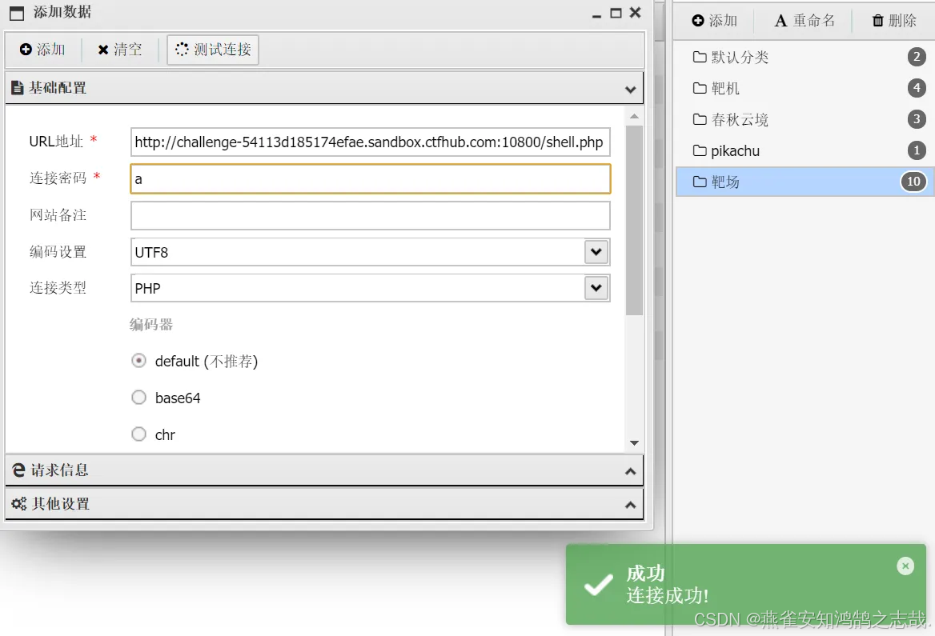
Task: Click the 添加 icon in the dialog toolbar
Action: 25,50
